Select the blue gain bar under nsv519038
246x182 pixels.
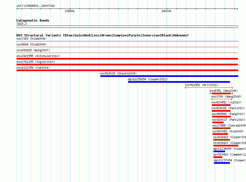point(169,76)
